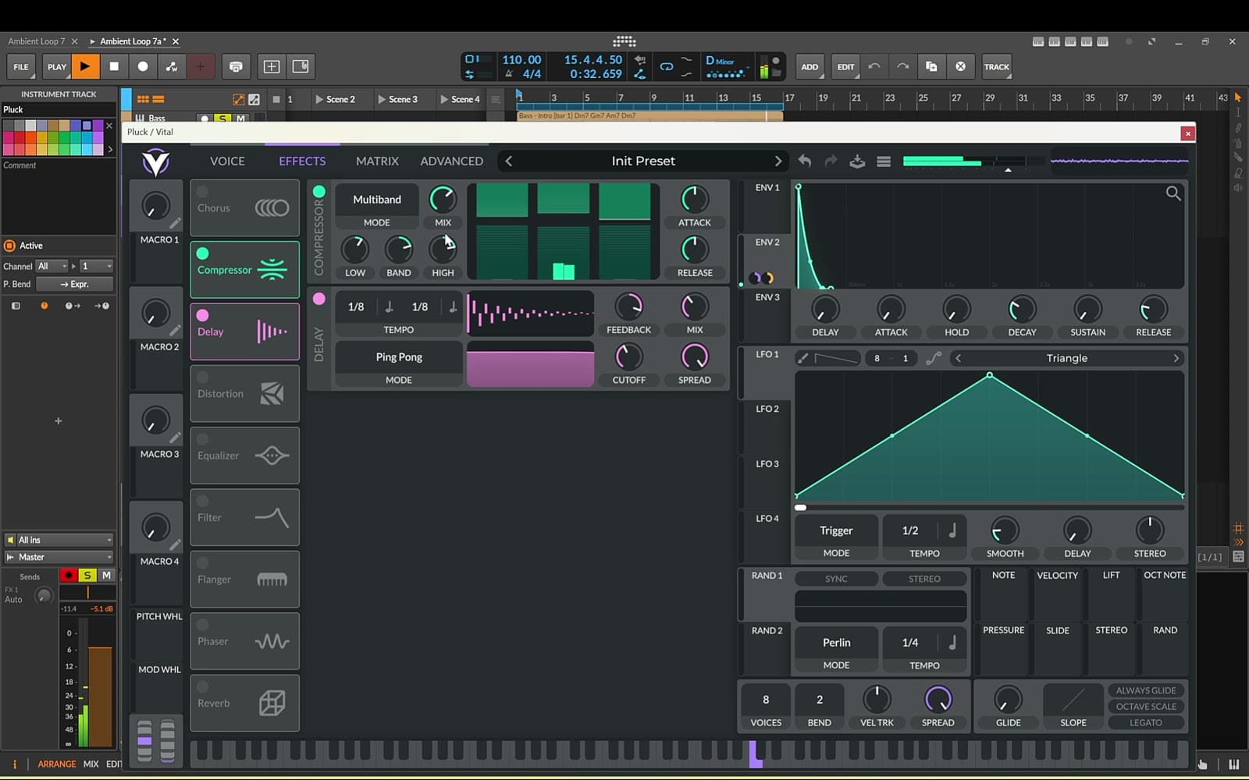The image size is (1249, 780).
Task: Enable the Reverb effect toggle
Action: [203, 687]
